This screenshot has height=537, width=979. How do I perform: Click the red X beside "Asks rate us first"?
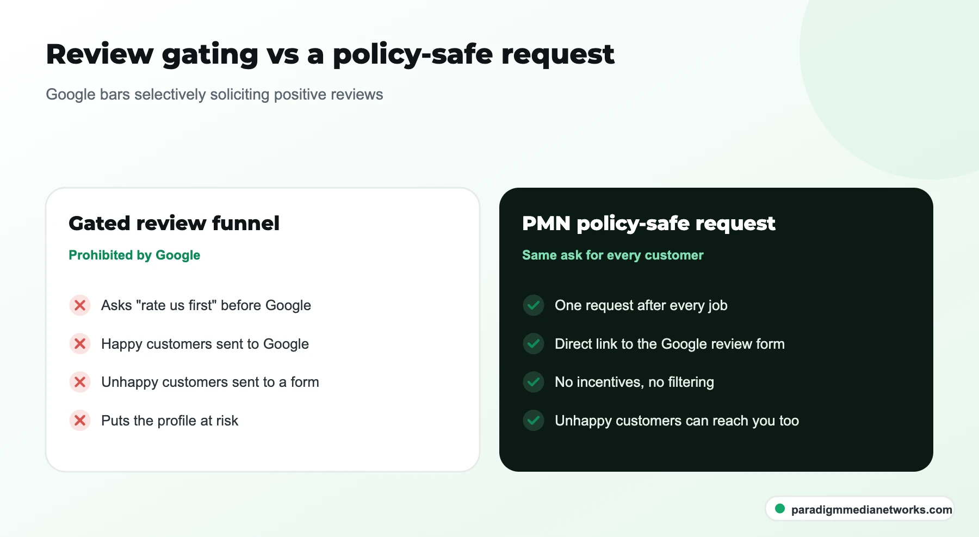[80, 305]
